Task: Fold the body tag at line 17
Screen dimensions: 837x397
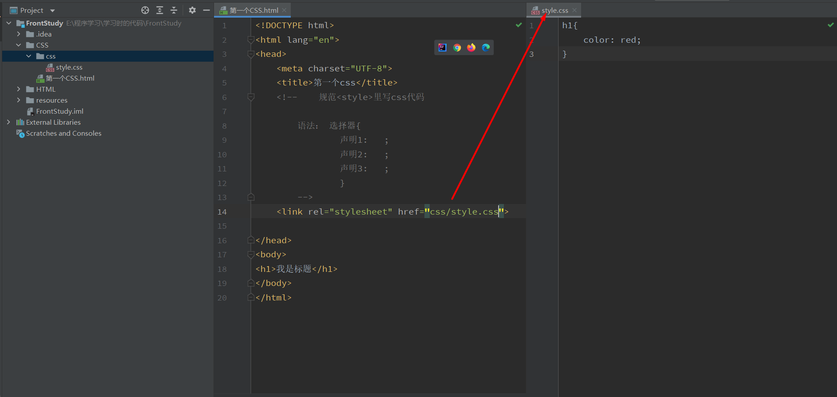Action: click(x=251, y=255)
